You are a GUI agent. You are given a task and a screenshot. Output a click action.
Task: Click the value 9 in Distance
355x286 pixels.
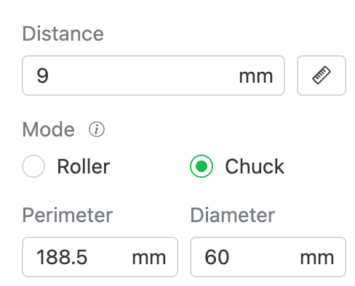43,75
